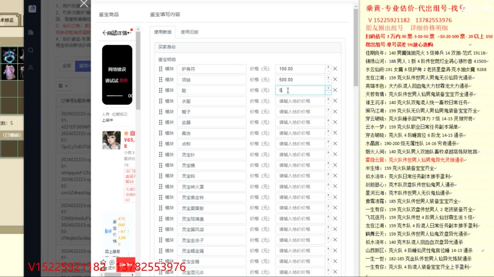
Task: Remove the 灵宝神火罩 row using its X
Action: pos(335,187)
